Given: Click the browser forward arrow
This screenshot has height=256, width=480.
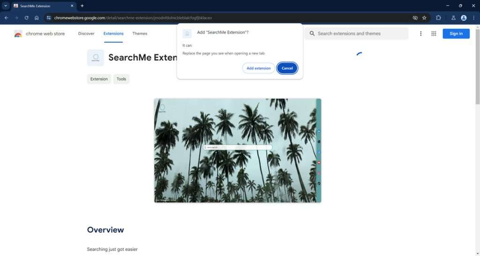Looking at the screenshot, I should click(x=16, y=18).
